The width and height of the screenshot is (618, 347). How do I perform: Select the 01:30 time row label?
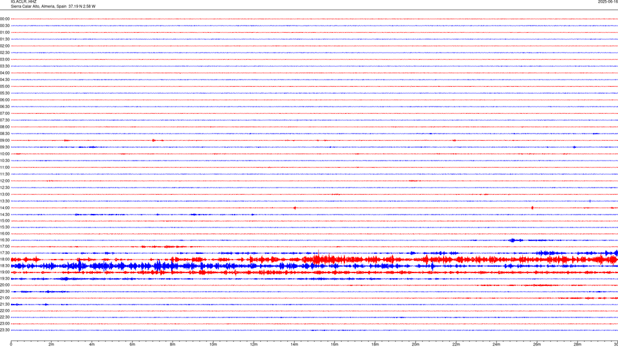5,39
